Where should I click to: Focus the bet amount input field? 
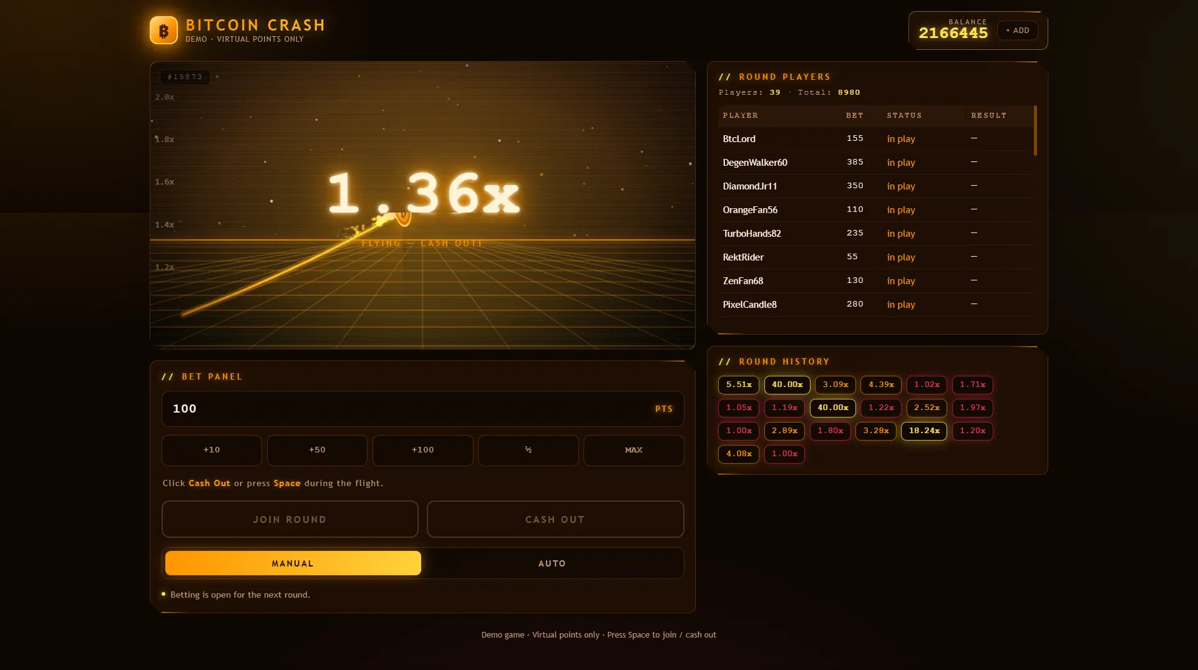422,409
